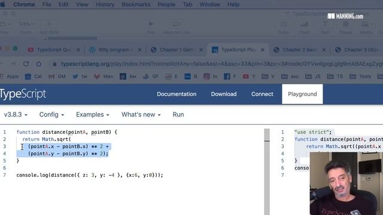
Task: Click the Chart tool in Keynote window
Action: click(304, 27)
